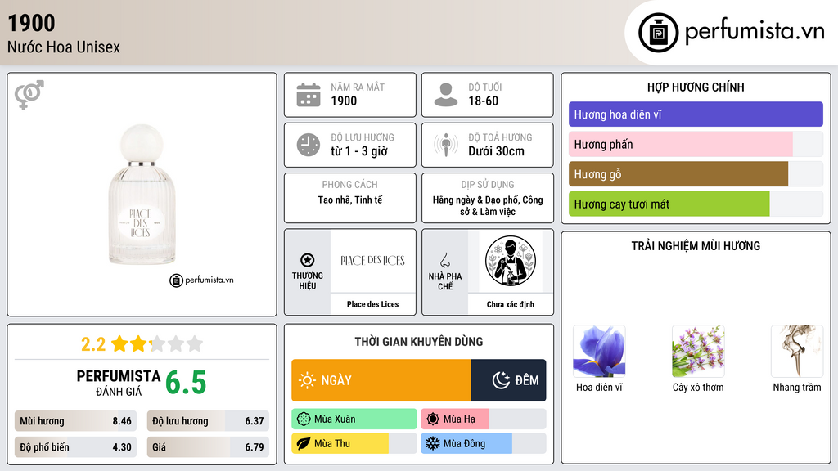Click the 1900 perfume title
Viewport: 838px width, 471px height.
click(x=32, y=23)
